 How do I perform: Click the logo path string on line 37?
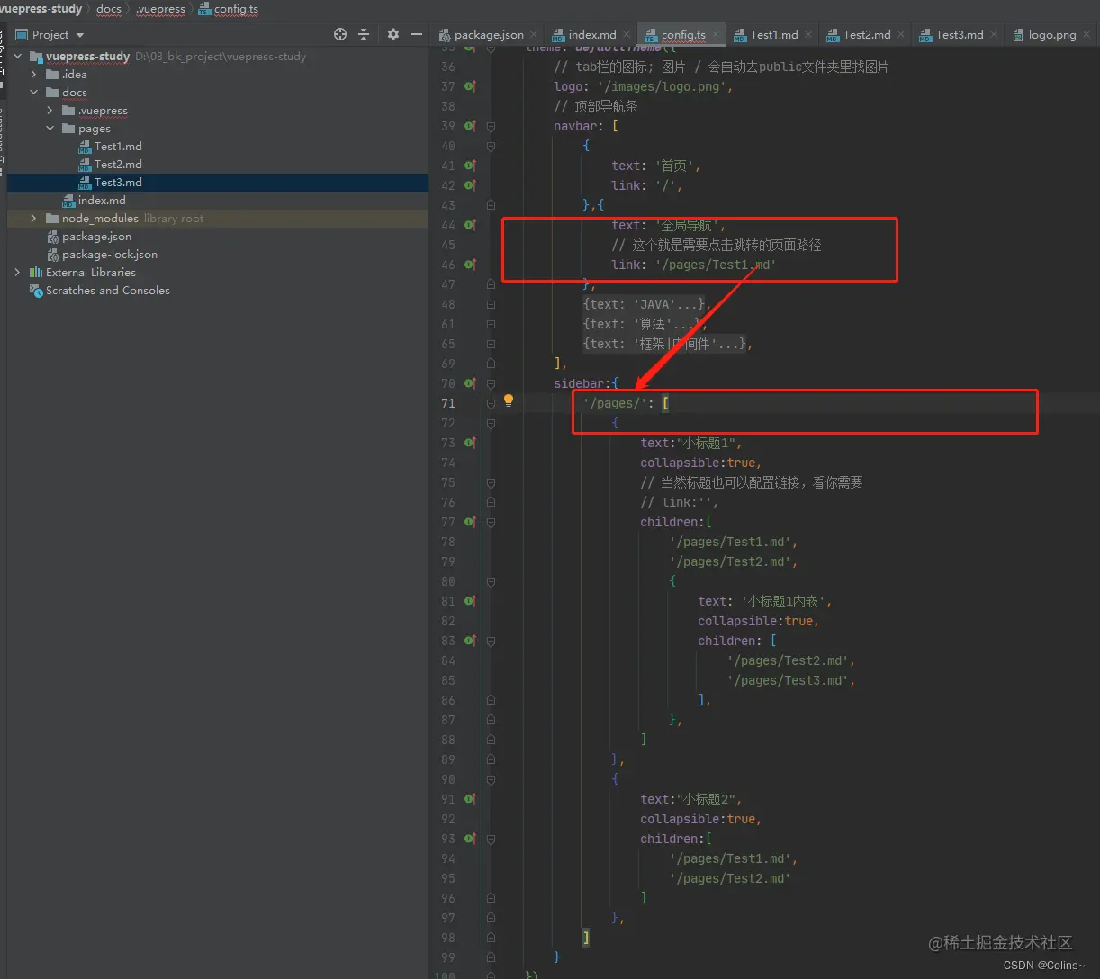click(x=662, y=86)
